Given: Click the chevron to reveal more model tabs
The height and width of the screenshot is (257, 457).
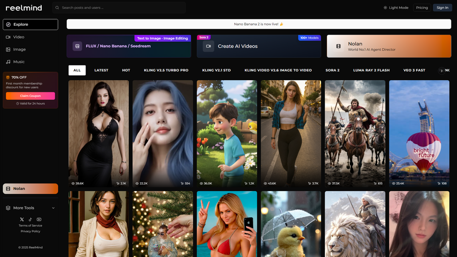Looking at the screenshot, I should 442,71.
